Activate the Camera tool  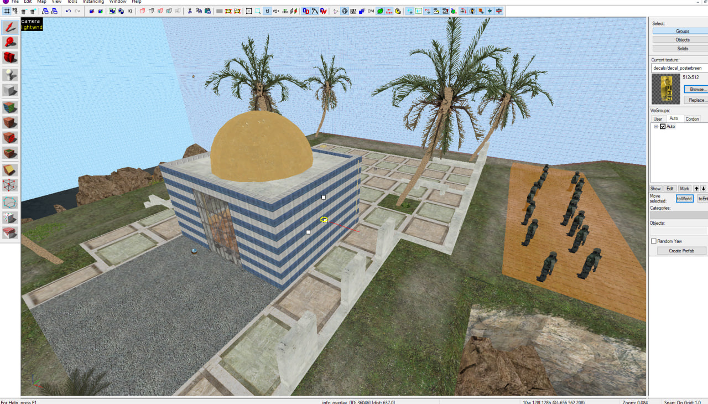click(x=10, y=58)
